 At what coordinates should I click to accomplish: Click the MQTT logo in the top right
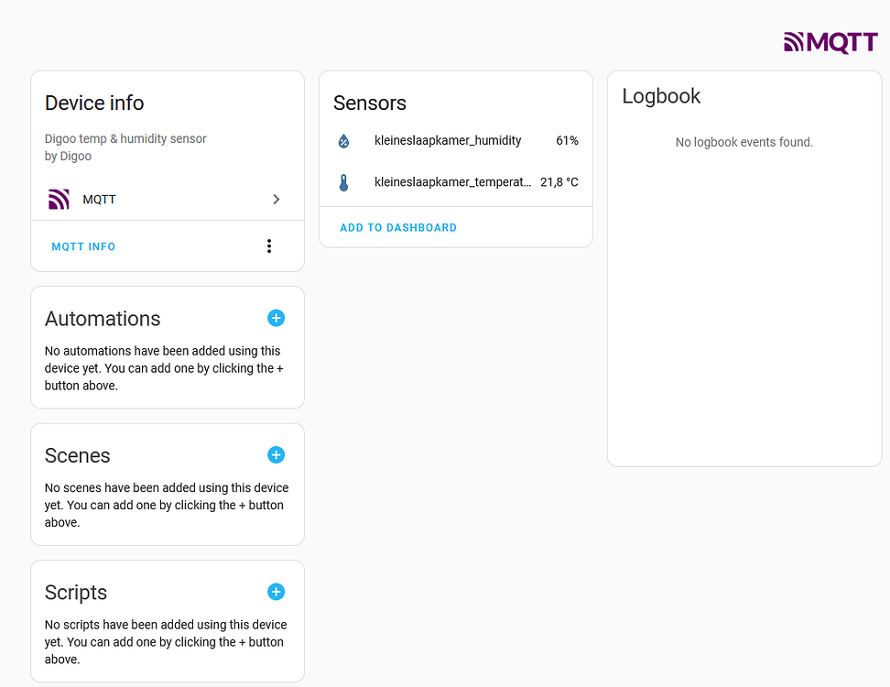pos(830,41)
